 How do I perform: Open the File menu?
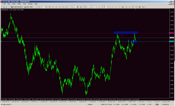coord(4,4)
